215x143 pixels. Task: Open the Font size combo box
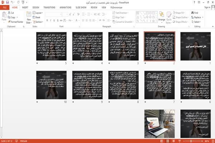point(65,14)
